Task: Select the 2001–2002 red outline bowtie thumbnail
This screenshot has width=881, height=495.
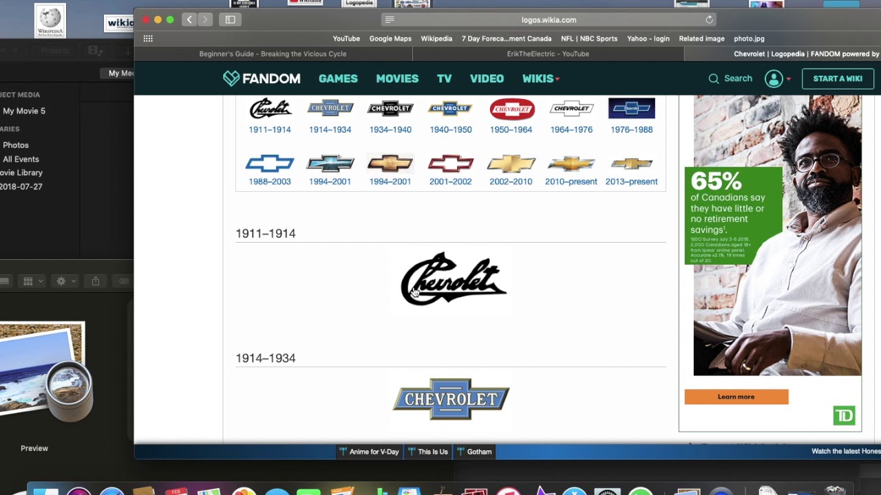Action: pos(451,164)
